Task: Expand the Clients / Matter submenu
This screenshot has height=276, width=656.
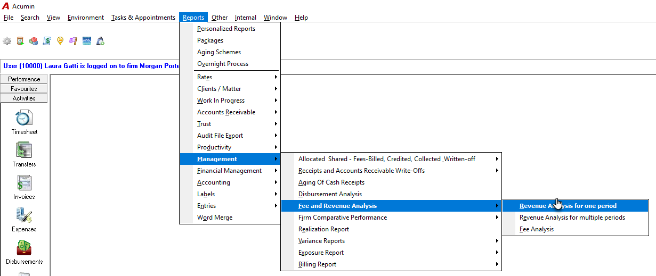Action: (x=230, y=89)
